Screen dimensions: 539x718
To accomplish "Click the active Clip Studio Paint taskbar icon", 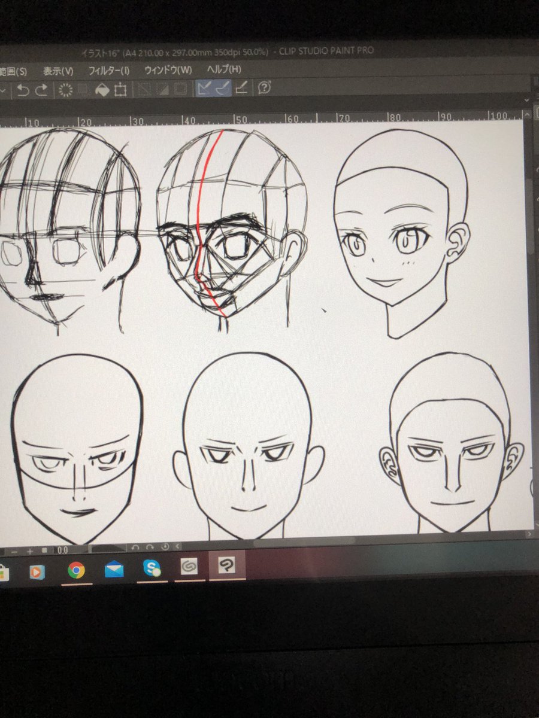I will [x=226, y=565].
